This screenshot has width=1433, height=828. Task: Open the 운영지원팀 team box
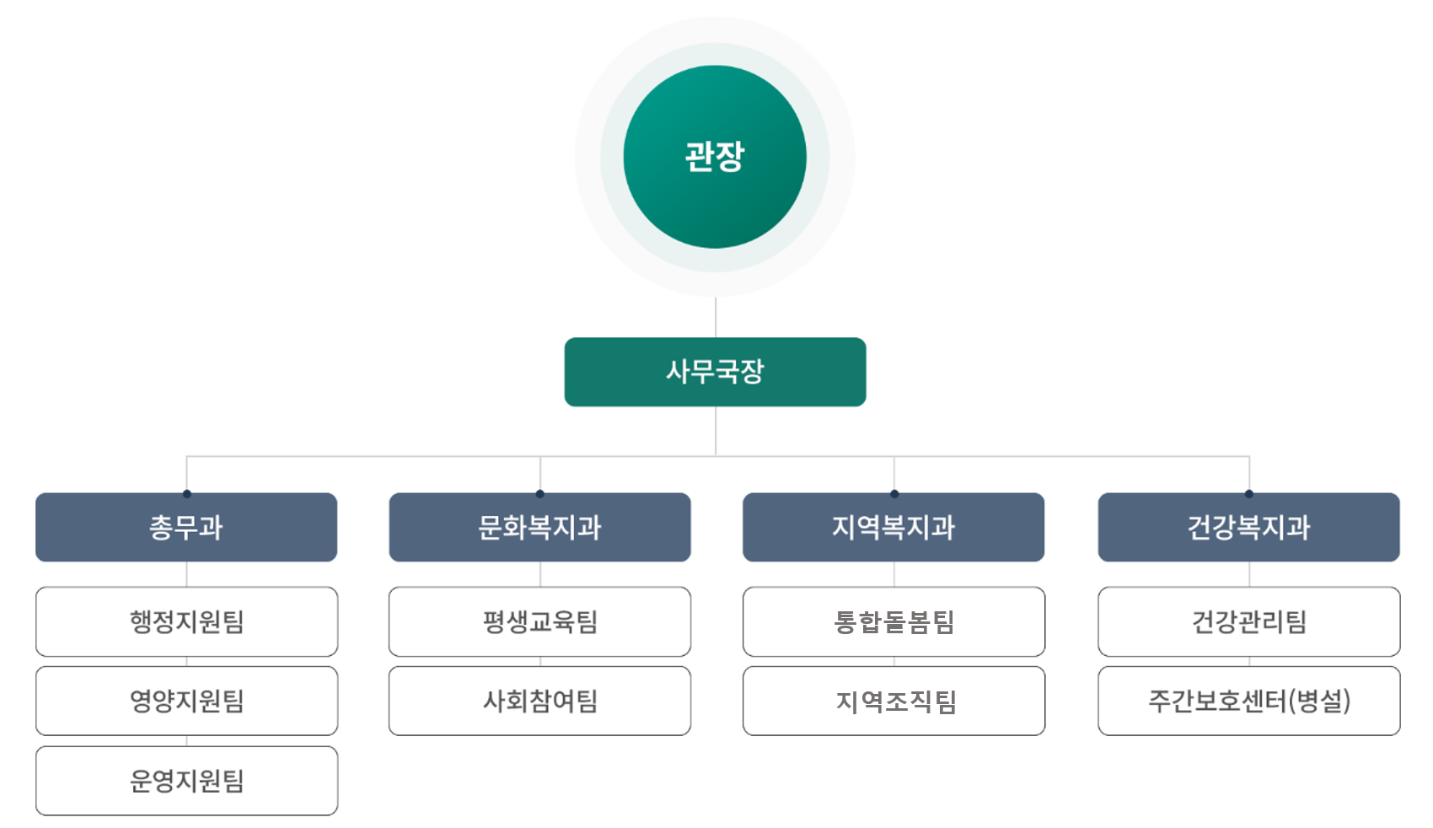pos(186,781)
